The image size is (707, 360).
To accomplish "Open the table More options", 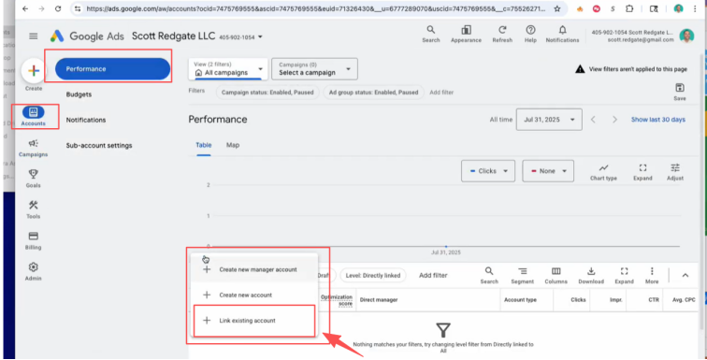I will point(652,275).
